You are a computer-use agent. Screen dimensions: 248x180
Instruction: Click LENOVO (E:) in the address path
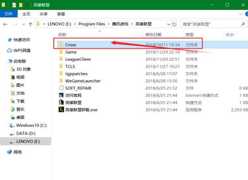(x=59, y=24)
